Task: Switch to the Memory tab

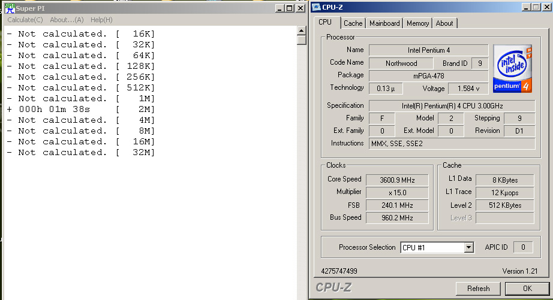Action: coord(417,23)
